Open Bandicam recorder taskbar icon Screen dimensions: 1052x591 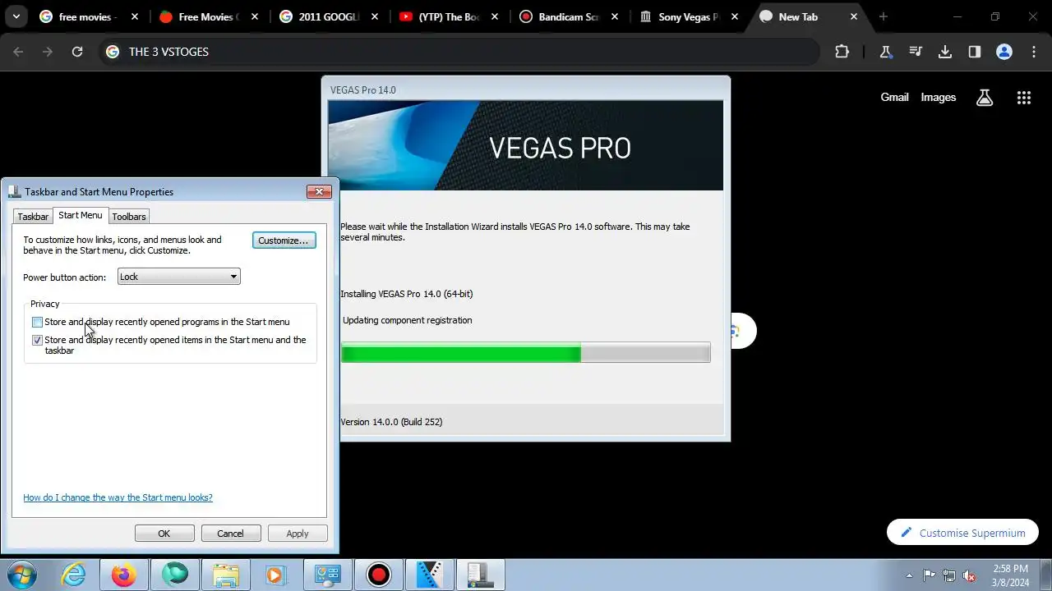379,575
